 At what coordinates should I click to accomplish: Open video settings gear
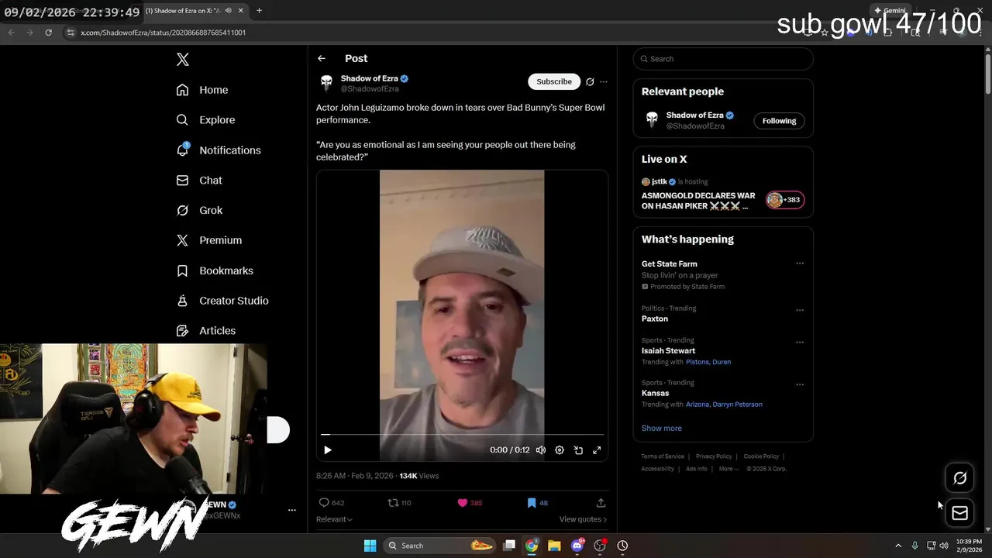tap(560, 449)
